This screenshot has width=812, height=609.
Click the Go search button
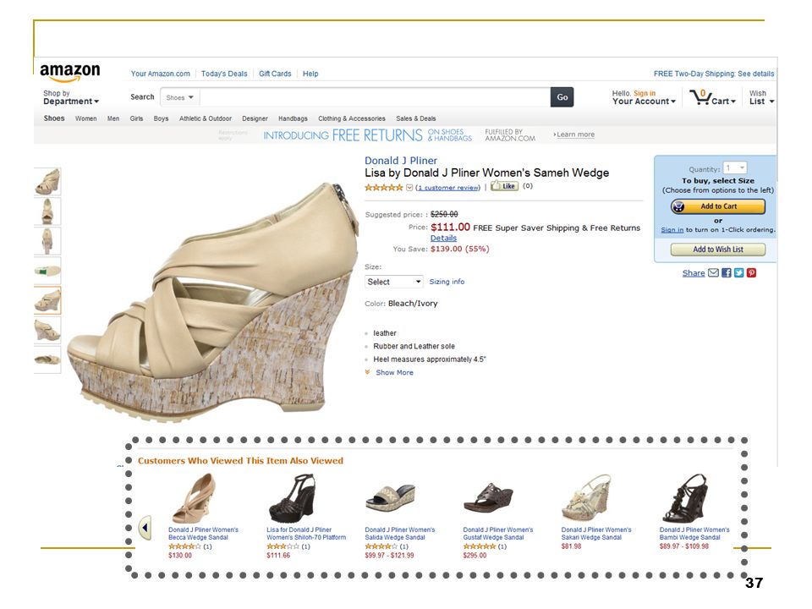[x=562, y=97]
